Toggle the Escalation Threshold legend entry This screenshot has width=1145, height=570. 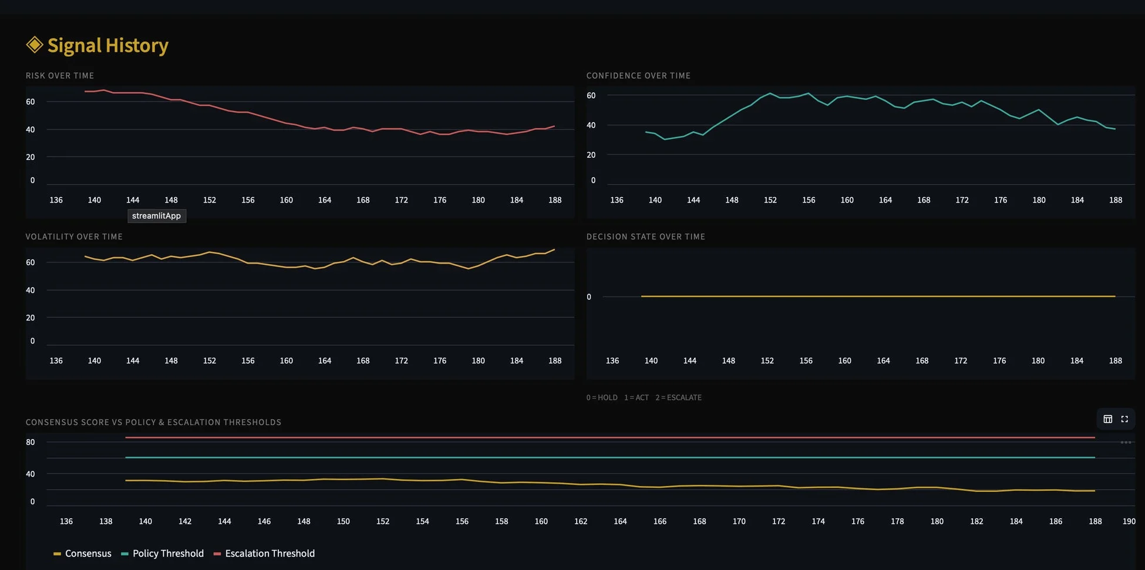click(x=270, y=554)
